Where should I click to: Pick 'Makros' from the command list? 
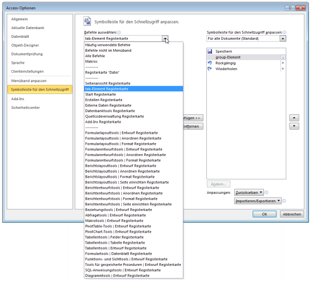tap(91, 61)
